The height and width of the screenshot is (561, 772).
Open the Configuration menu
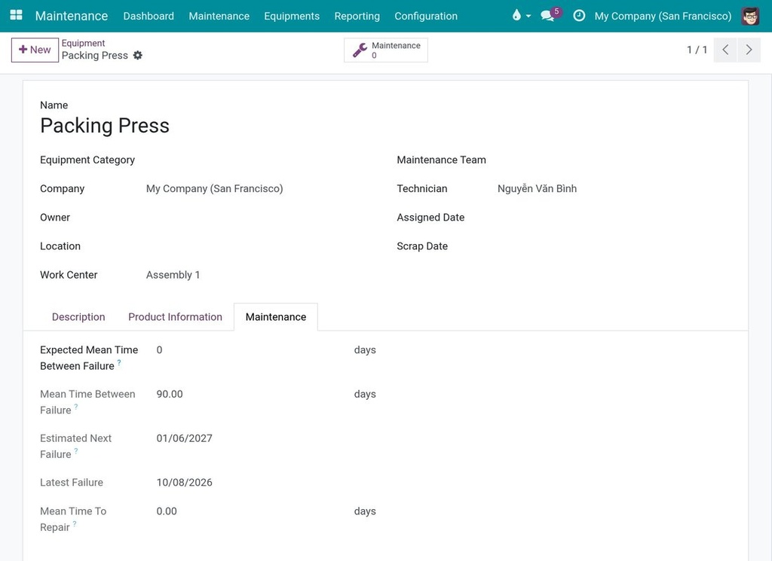(426, 16)
